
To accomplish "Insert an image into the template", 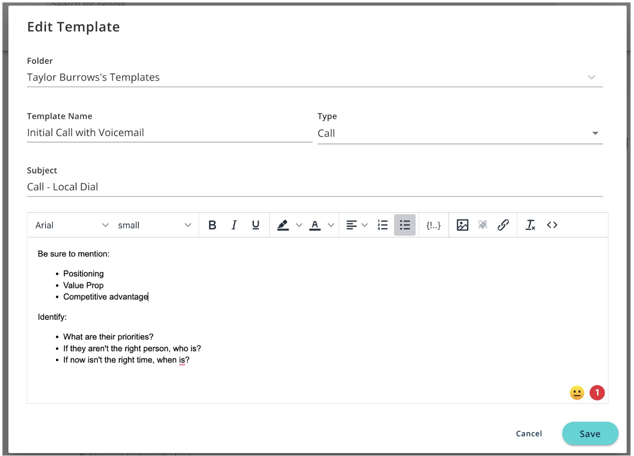I will tap(462, 225).
